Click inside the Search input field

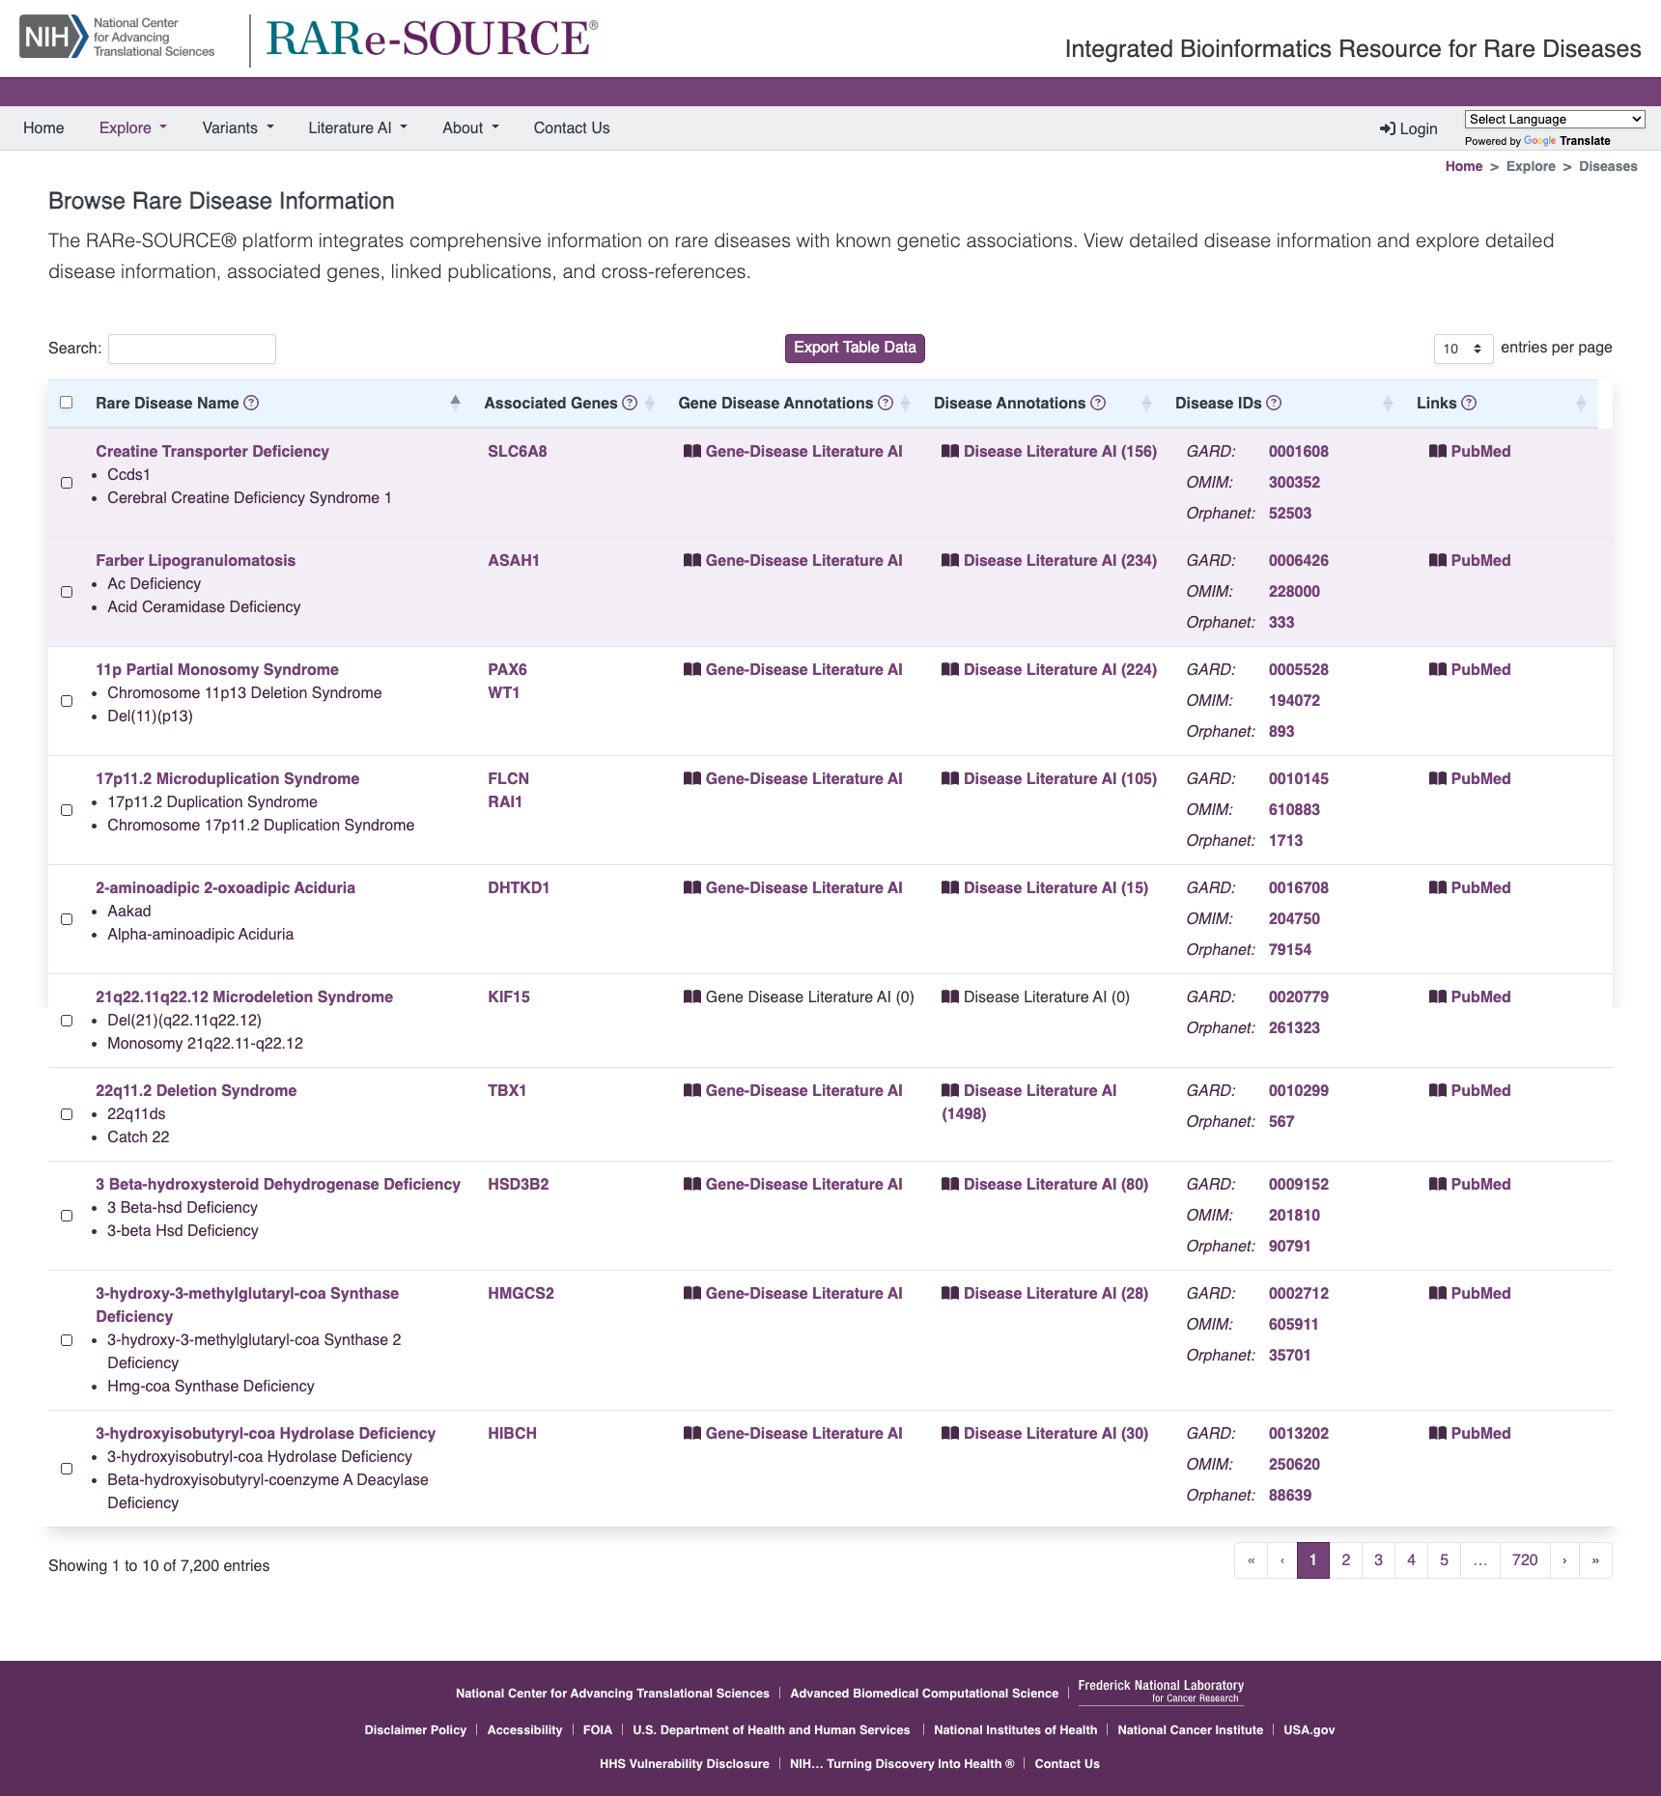pos(191,349)
